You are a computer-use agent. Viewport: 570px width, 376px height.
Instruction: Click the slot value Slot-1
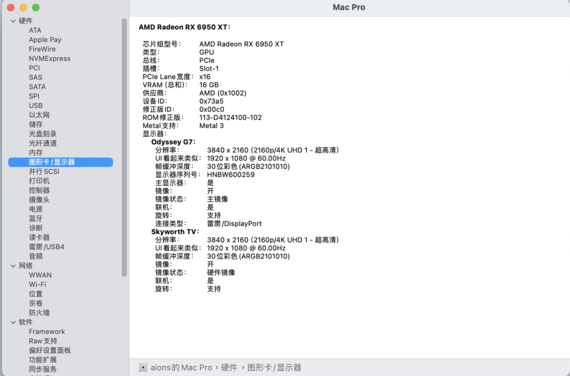209,68
